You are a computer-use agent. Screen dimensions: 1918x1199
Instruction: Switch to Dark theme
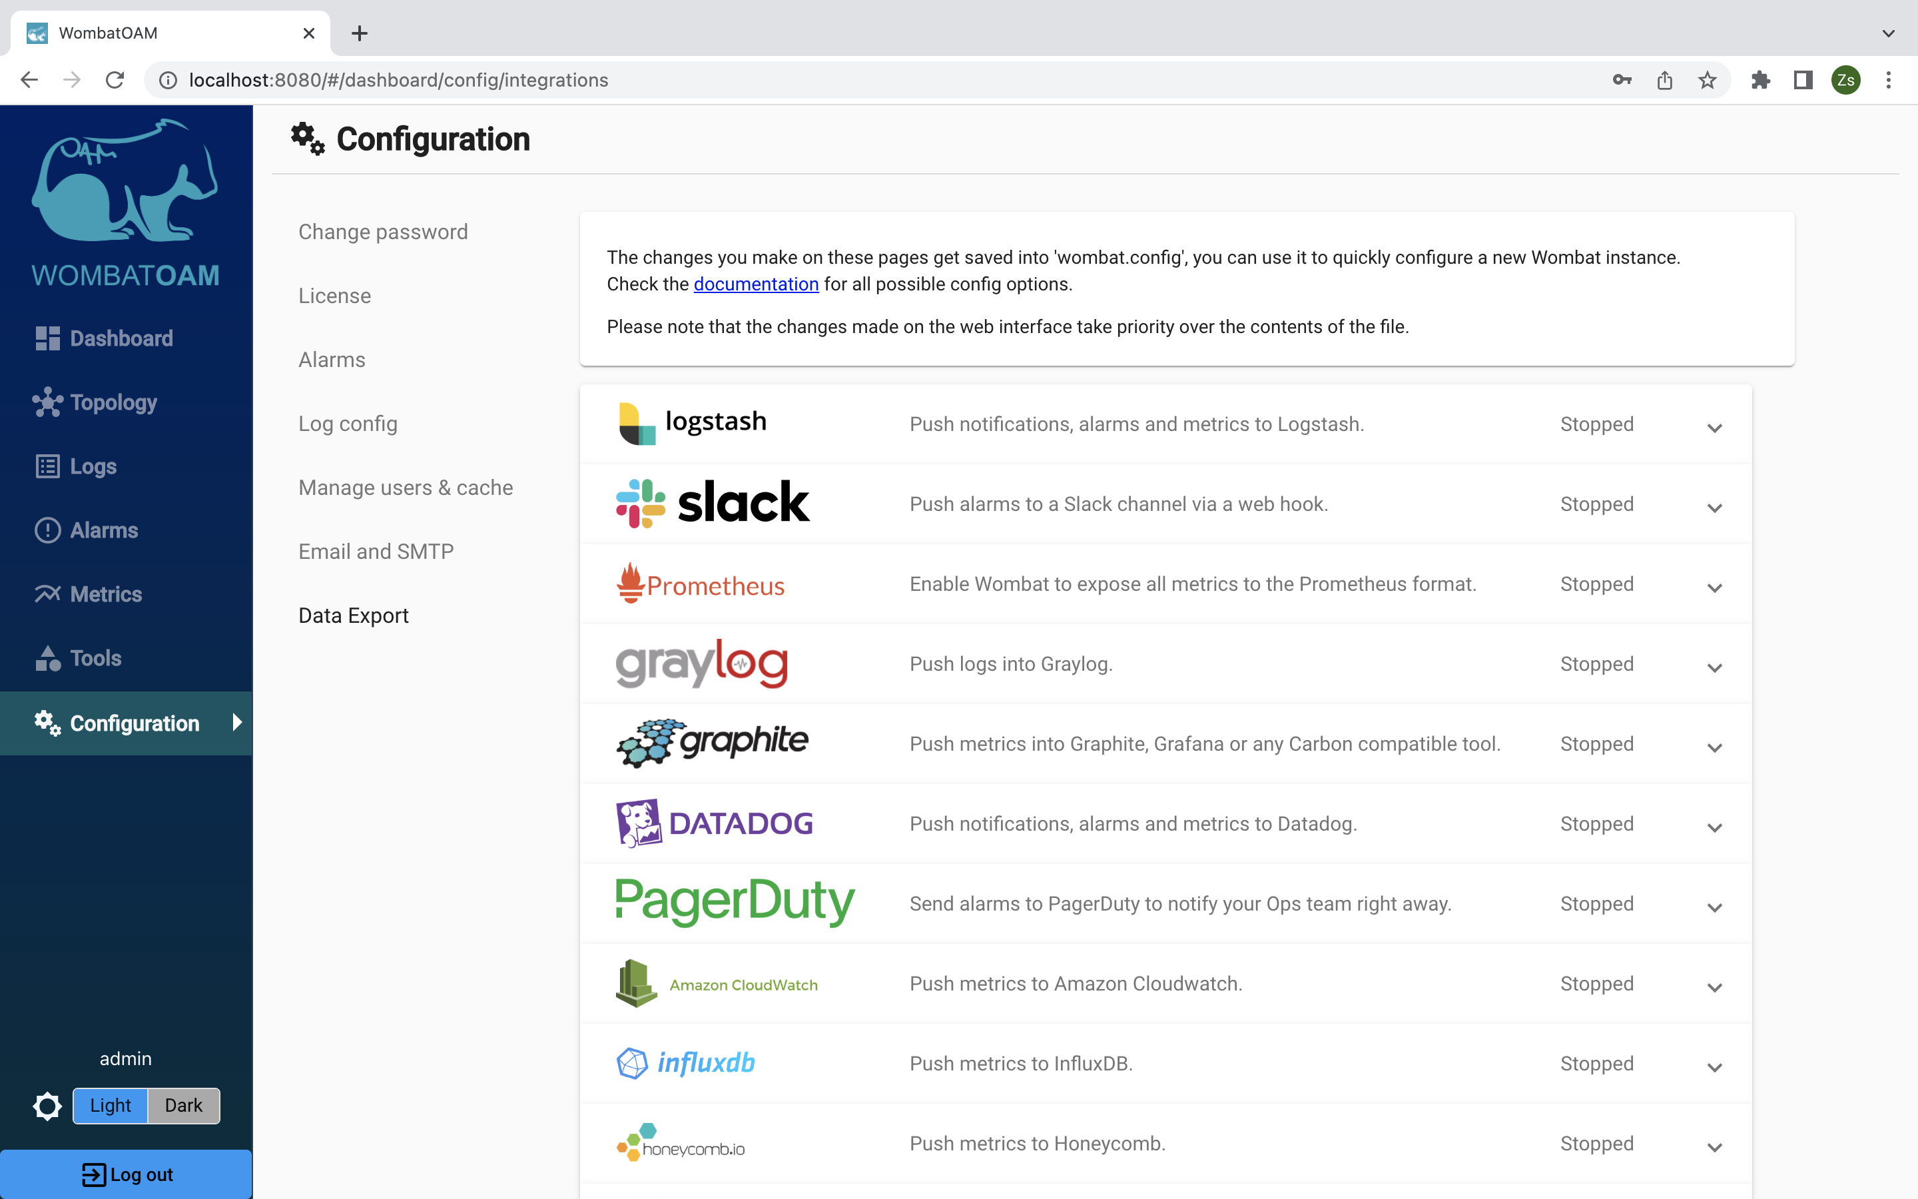click(184, 1106)
